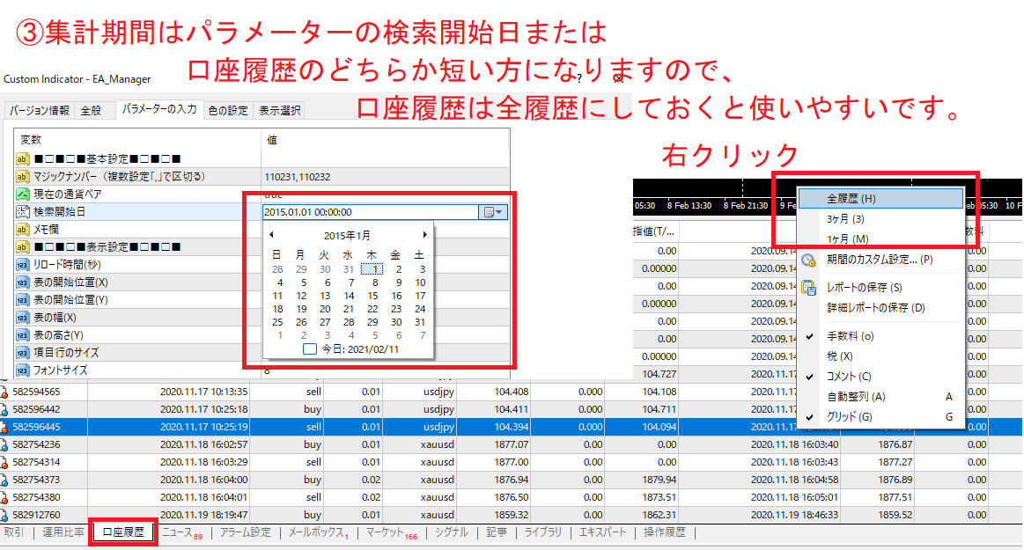Click the リロード時間(秒) integer icon
1024x550 pixels.
22,265
